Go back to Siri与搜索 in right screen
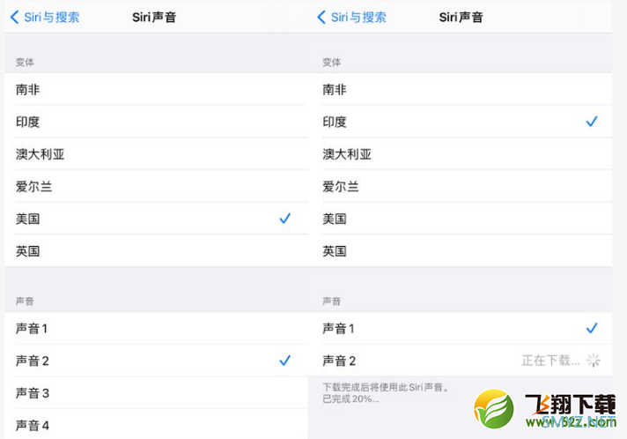Image resolution: width=627 pixels, height=439 pixels. click(x=351, y=18)
